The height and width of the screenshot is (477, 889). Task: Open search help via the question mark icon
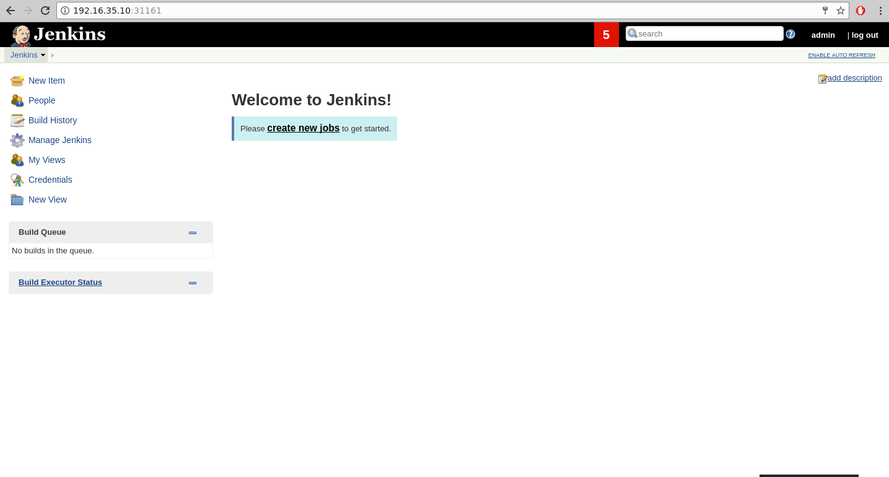pos(790,34)
